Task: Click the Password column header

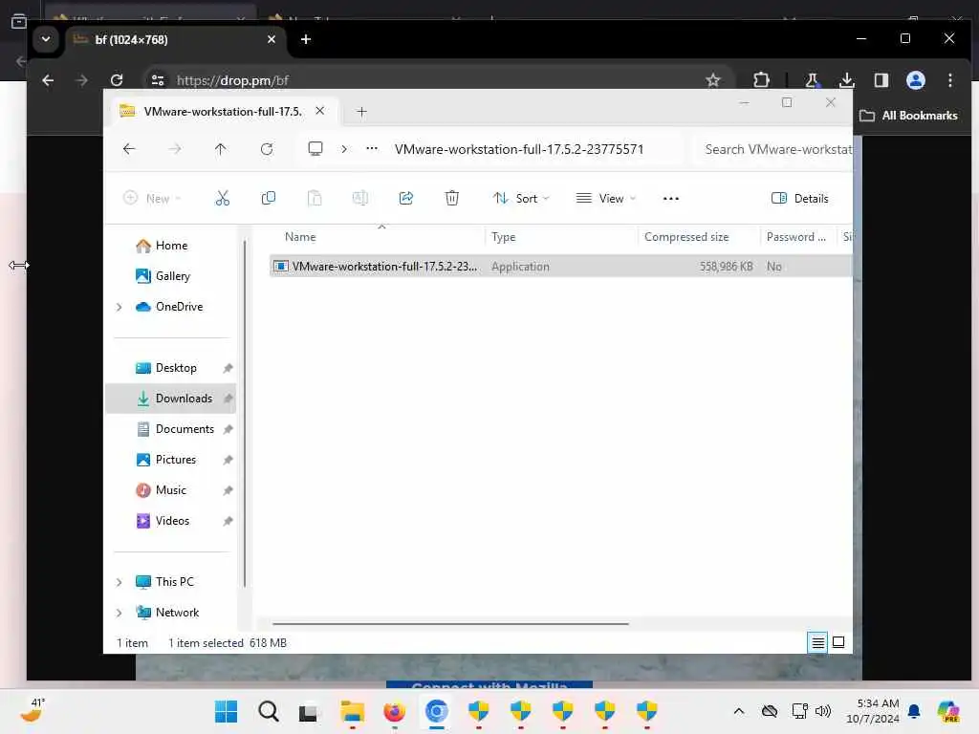Action: tap(796, 237)
